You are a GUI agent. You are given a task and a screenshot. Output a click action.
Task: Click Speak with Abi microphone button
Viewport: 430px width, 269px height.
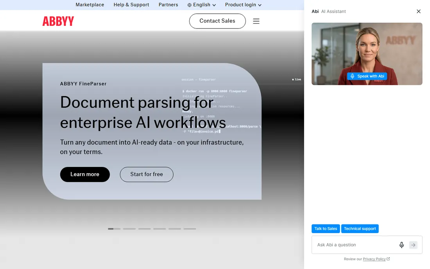click(367, 76)
